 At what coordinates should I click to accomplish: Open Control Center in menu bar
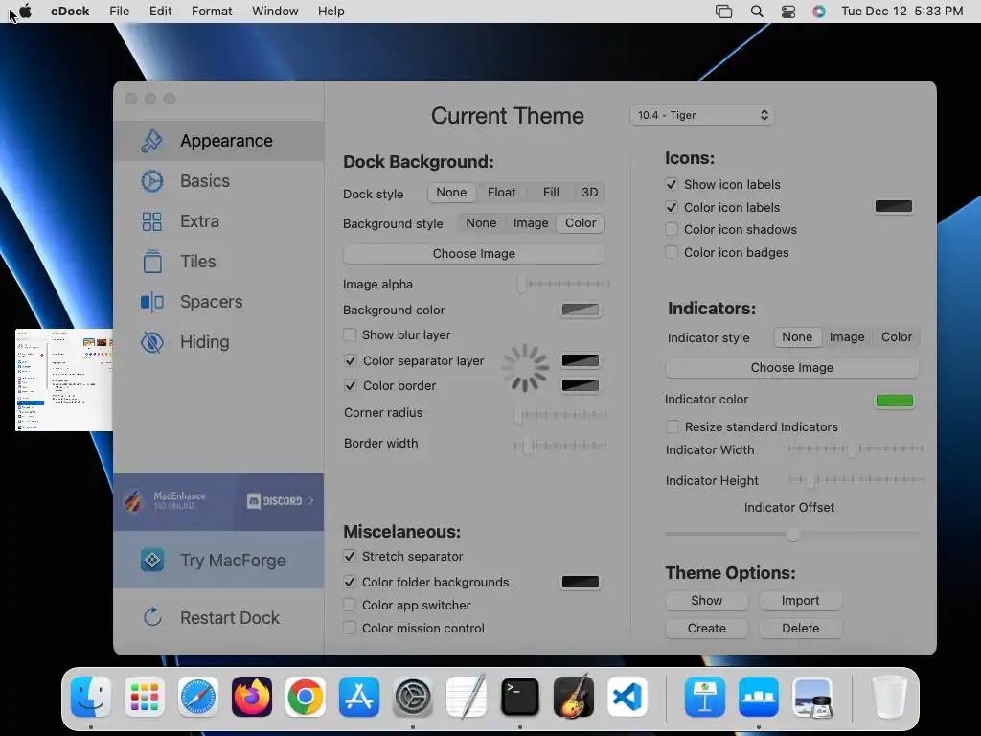click(788, 11)
